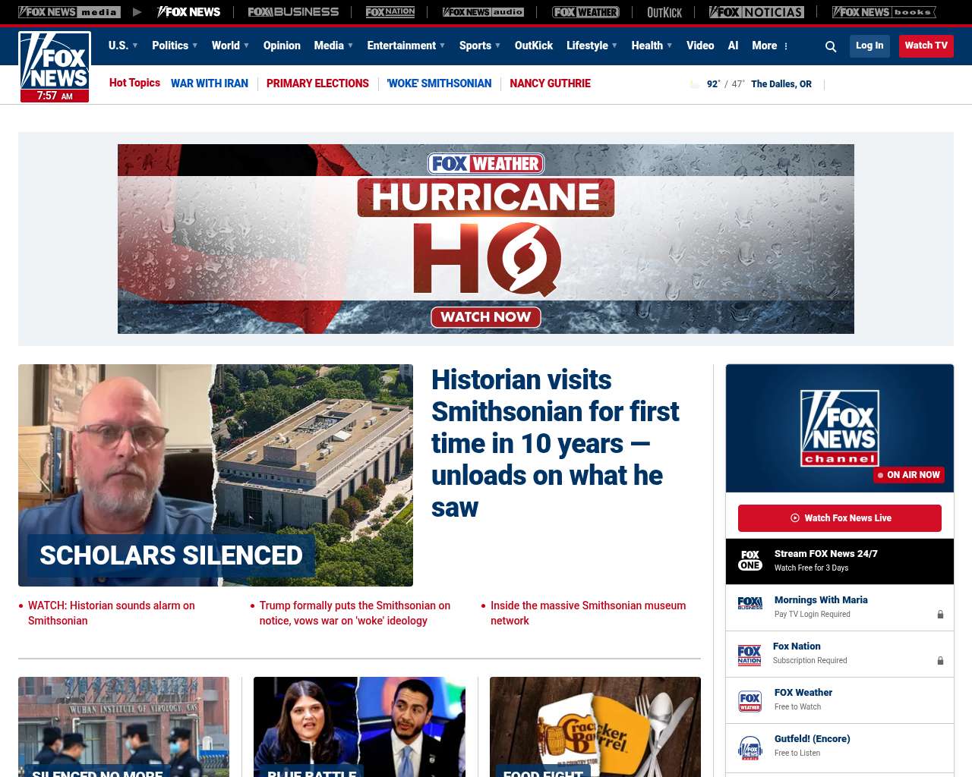Open the Cracker Barrel Food Fight thumbnail

pos(595,727)
